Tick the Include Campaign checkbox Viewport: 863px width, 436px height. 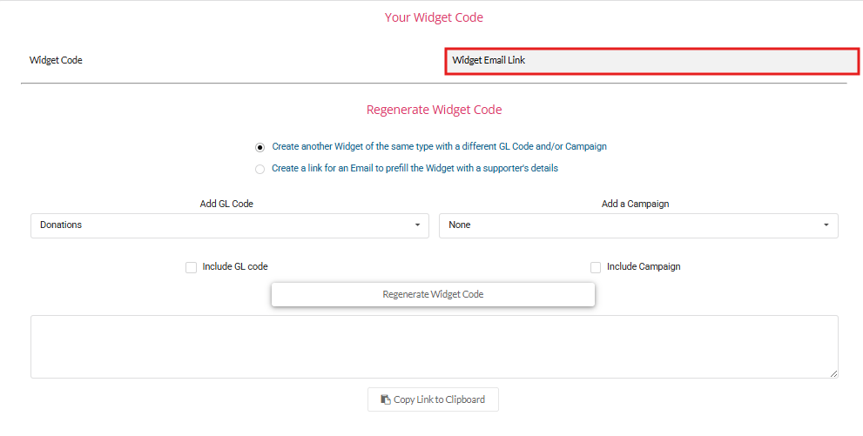point(596,268)
